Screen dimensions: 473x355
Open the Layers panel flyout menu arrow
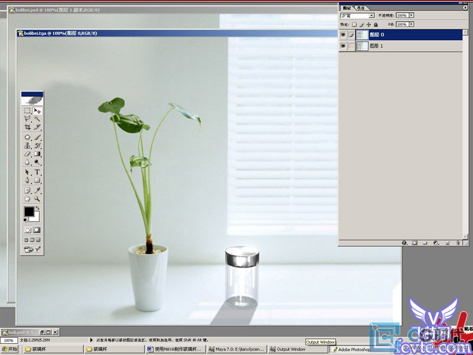(465, 8)
